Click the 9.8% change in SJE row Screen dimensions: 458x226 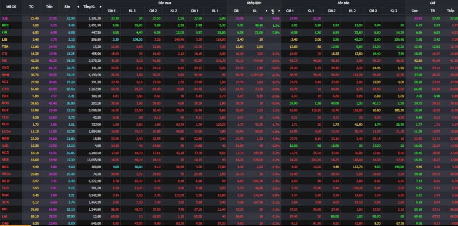pyautogui.click(x=276, y=18)
